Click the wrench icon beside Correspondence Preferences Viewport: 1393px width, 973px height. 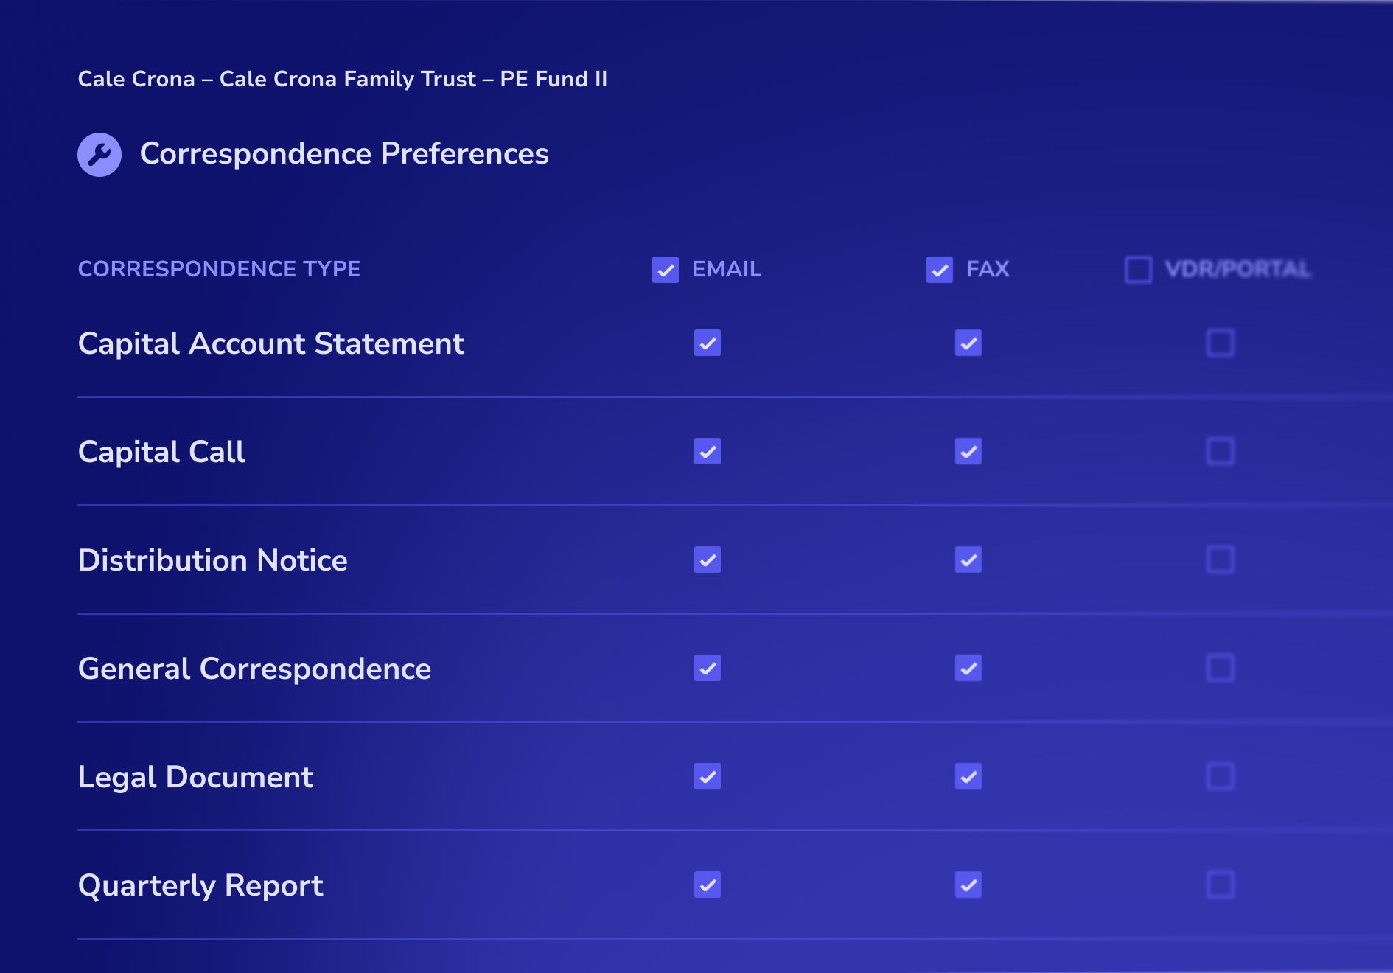coord(99,155)
